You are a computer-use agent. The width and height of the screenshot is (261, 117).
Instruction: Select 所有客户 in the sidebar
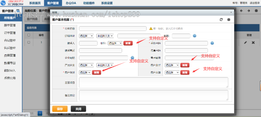click(11, 18)
